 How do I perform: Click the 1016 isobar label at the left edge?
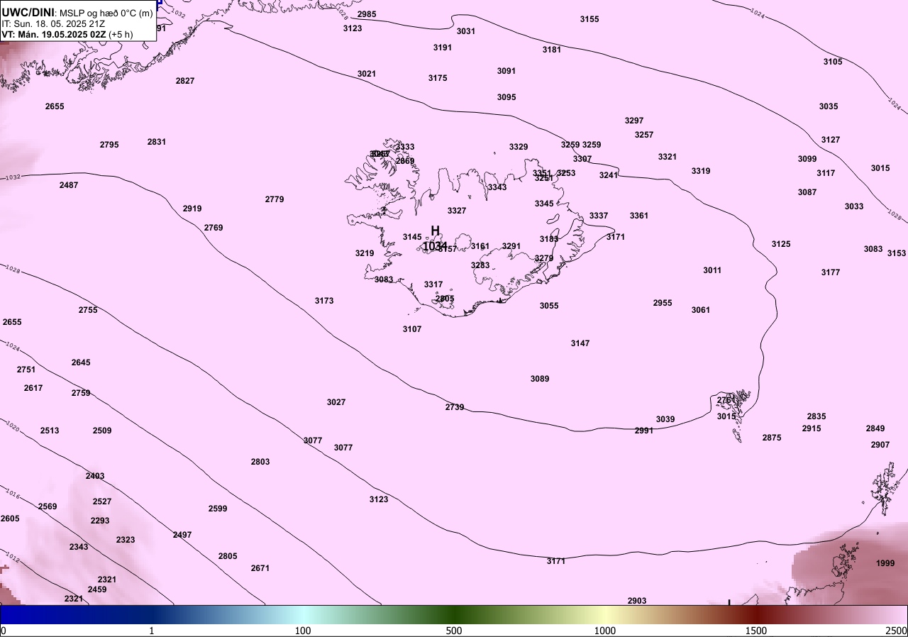(x=13, y=494)
